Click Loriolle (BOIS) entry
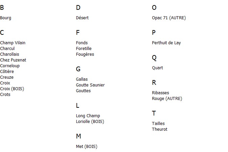The image size is (228, 152). tap(90, 122)
